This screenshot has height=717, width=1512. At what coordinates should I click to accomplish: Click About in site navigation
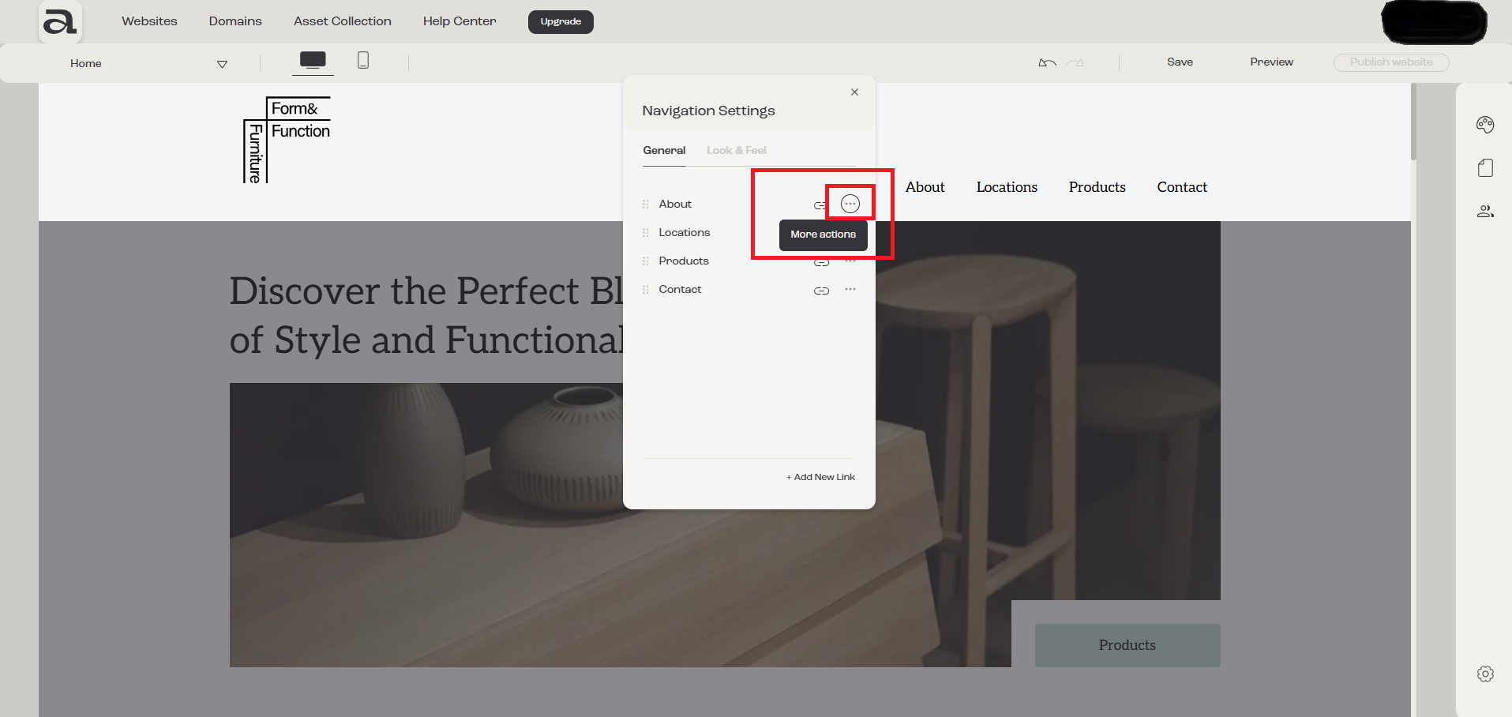(x=925, y=187)
